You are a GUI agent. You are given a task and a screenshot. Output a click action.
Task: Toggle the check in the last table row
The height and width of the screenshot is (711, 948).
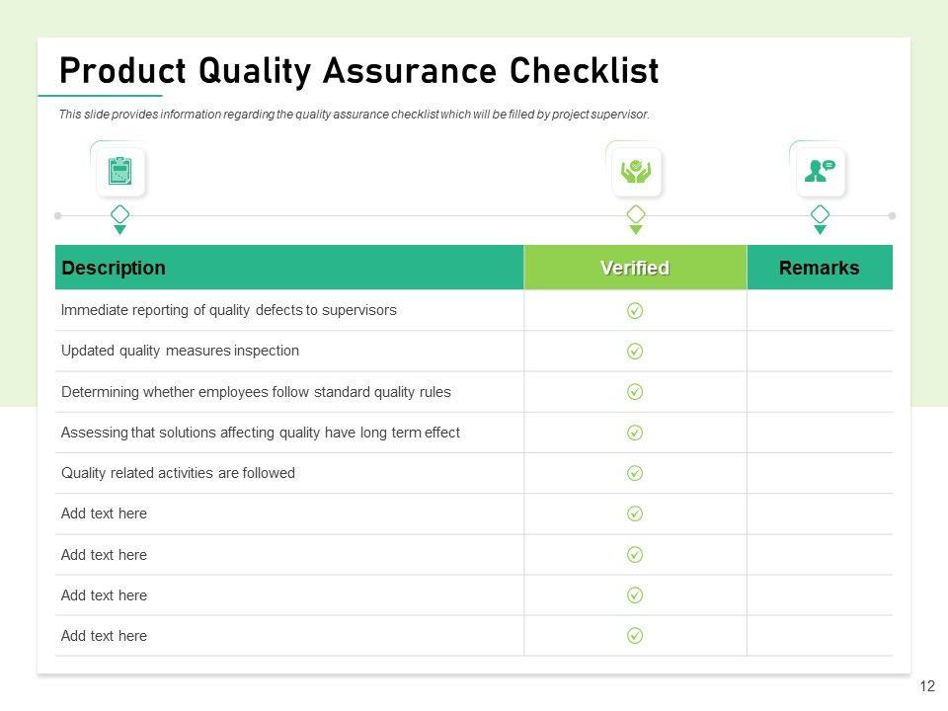(x=636, y=636)
